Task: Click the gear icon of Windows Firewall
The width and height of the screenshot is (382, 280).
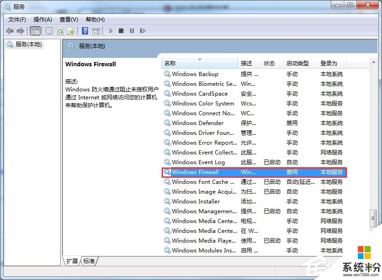Action: tap(167, 172)
